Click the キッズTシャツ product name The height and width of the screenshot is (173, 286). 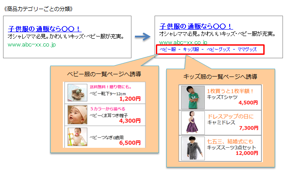click(x=222, y=97)
